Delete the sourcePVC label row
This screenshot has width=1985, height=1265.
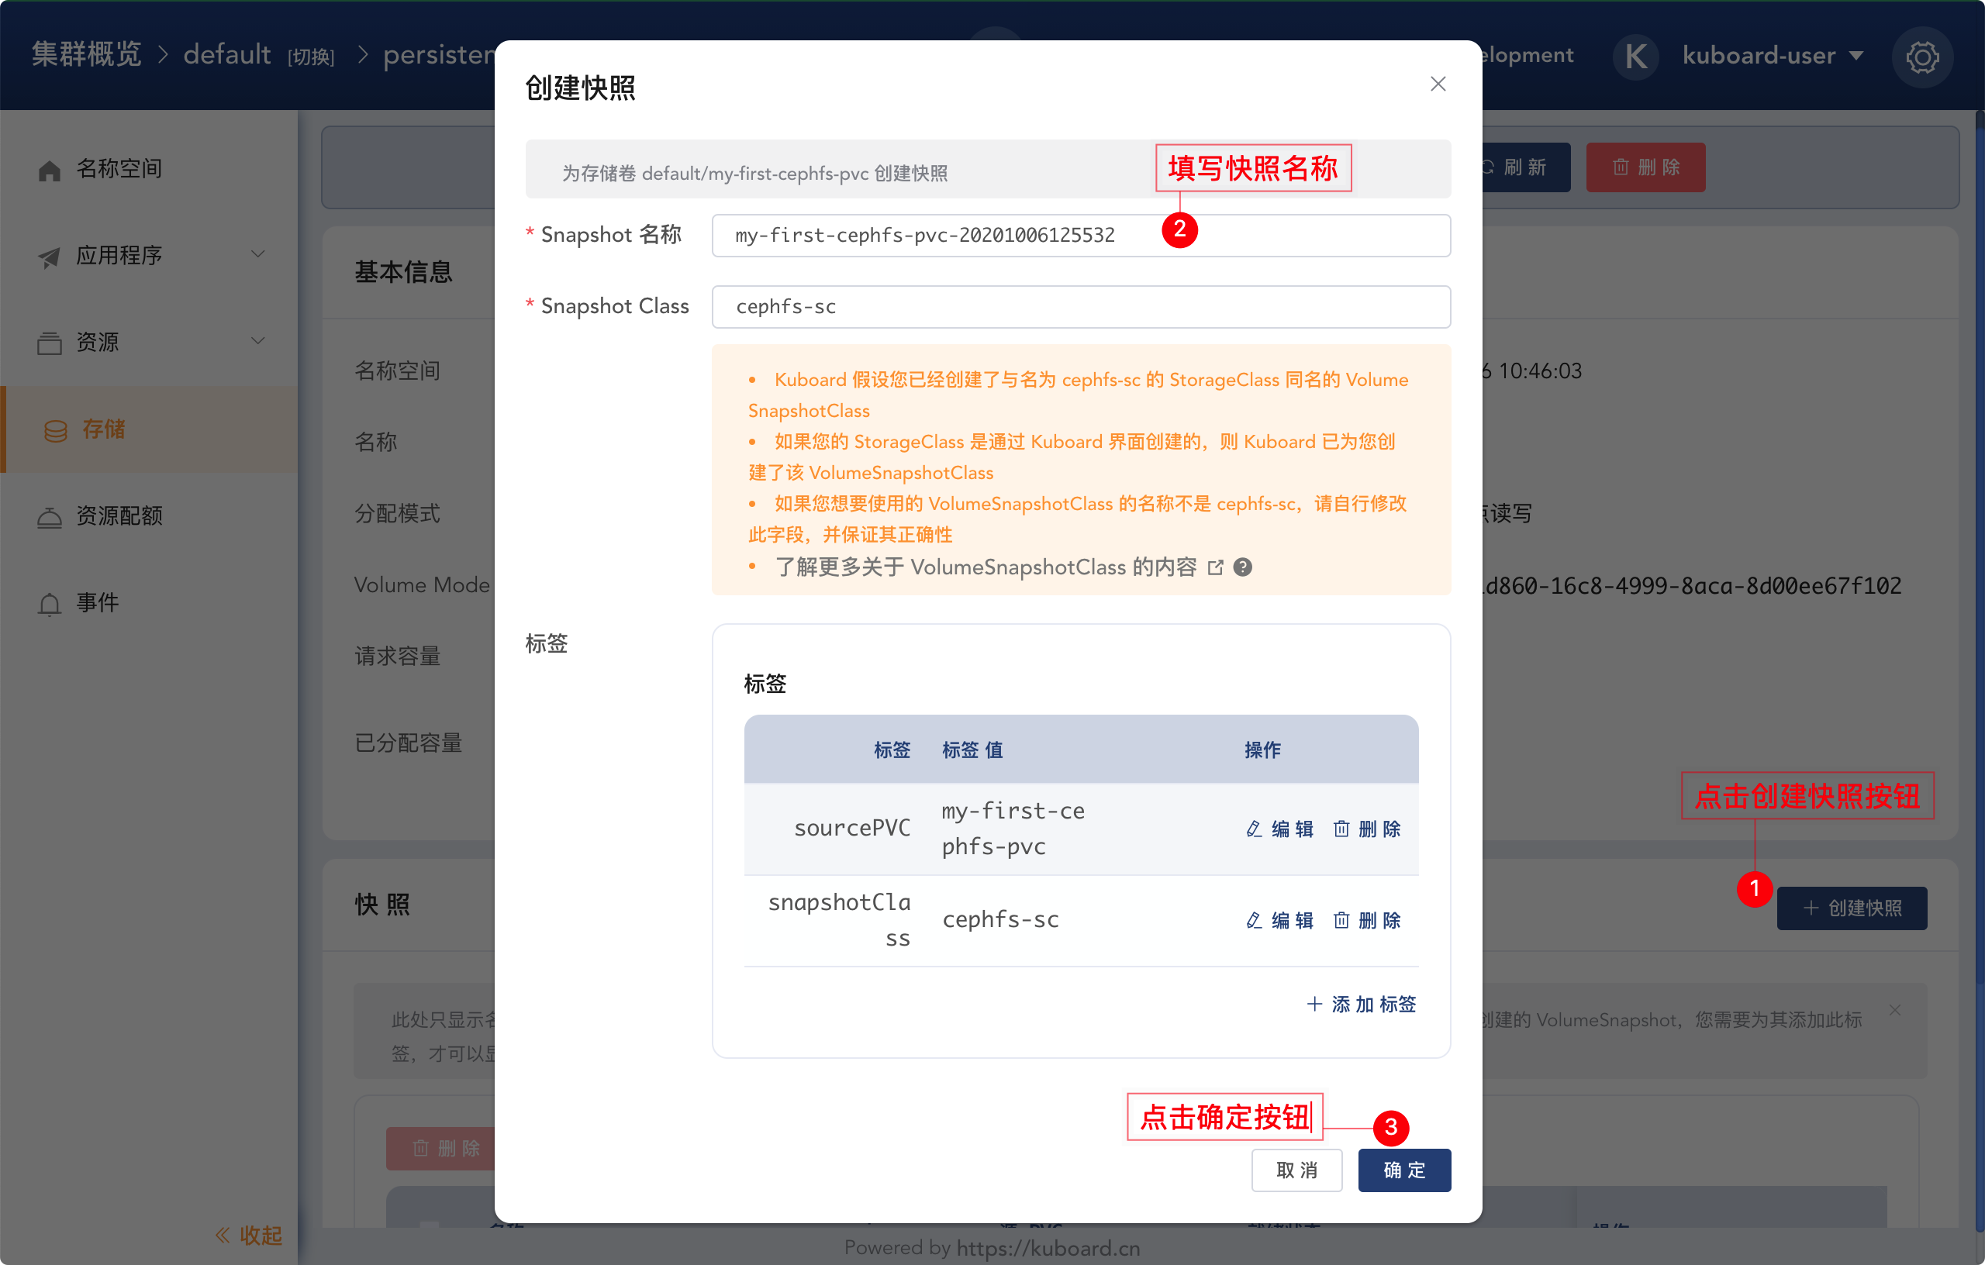pyautogui.click(x=1367, y=829)
